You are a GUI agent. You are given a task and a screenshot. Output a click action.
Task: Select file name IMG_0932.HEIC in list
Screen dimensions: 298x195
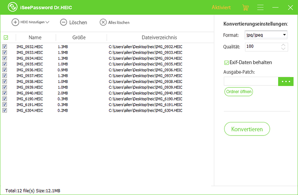(30, 47)
